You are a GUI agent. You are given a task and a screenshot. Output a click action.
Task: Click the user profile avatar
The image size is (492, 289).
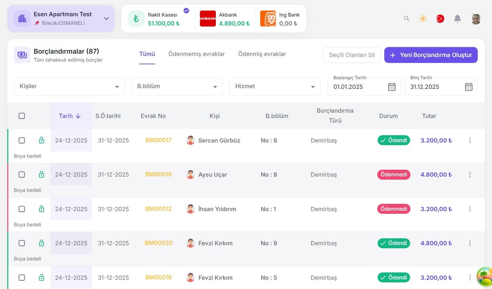click(x=476, y=18)
